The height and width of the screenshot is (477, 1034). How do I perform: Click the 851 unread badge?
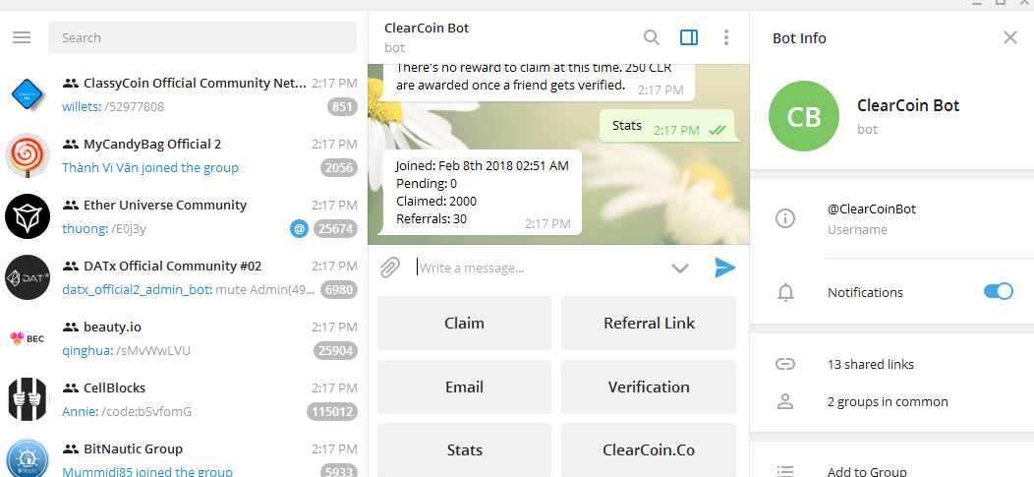342,107
